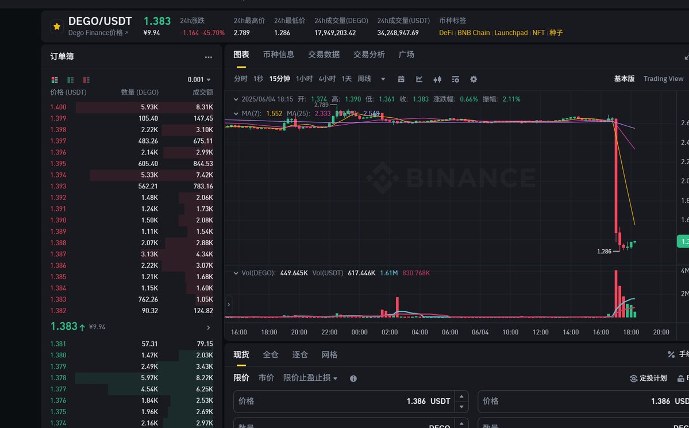The width and height of the screenshot is (689, 428).
Task: Switch to the 图表 tab
Action: point(241,55)
